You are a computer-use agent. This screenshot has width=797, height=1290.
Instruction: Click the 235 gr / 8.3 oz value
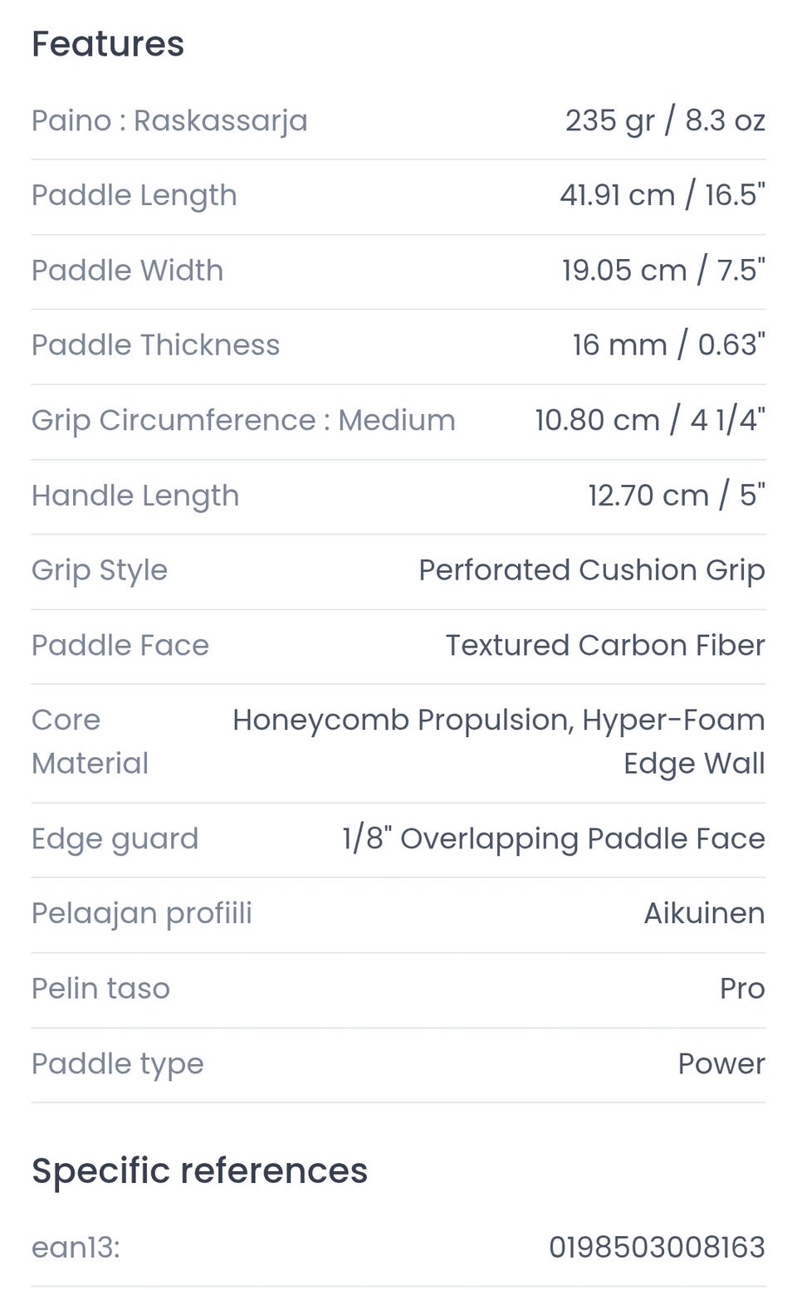[x=665, y=121]
